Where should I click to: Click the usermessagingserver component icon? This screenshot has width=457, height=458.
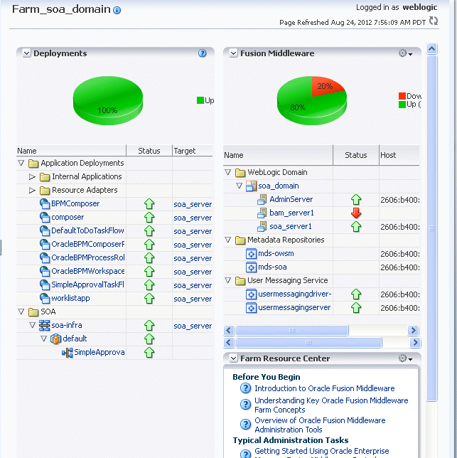tap(251, 308)
